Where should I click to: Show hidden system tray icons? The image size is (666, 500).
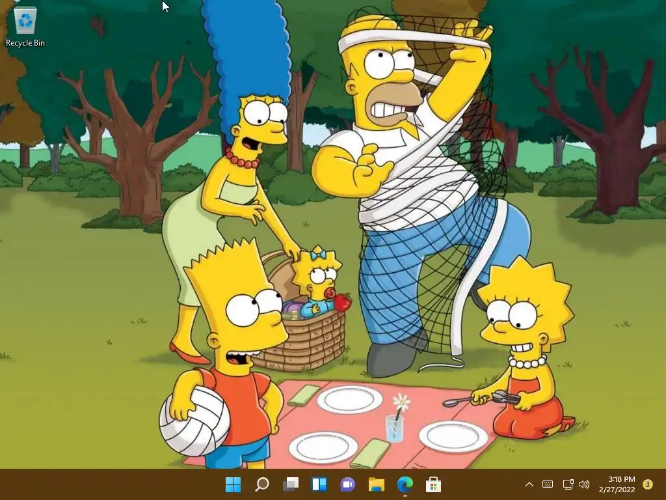click(x=529, y=484)
